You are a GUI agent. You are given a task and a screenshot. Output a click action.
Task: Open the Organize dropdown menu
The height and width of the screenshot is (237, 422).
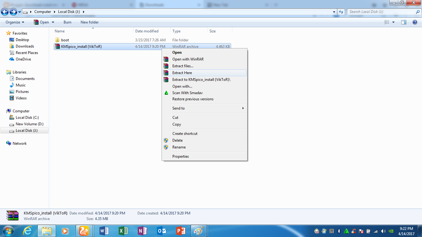pyautogui.click(x=15, y=22)
